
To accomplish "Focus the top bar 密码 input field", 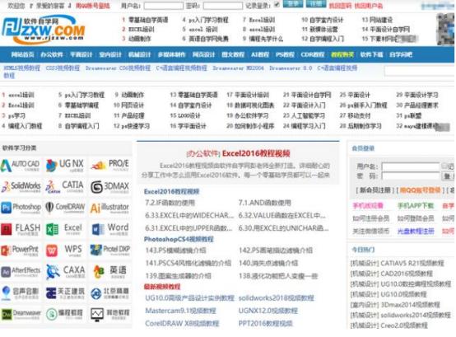I will [223, 6].
